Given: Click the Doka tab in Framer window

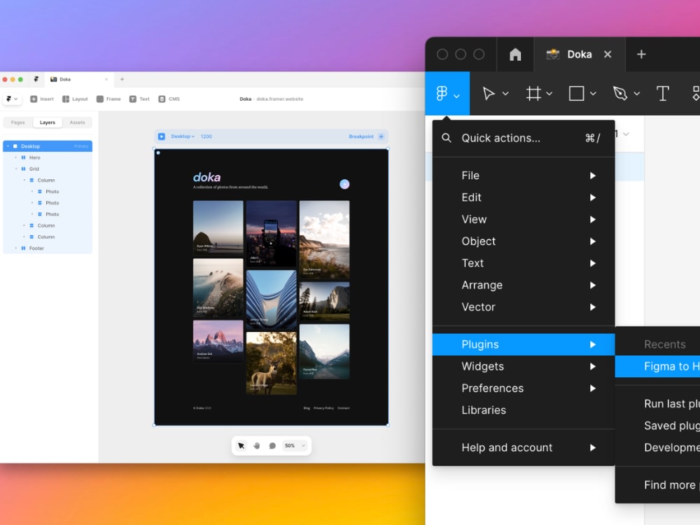Looking at the screenshot, I should 78,80.
